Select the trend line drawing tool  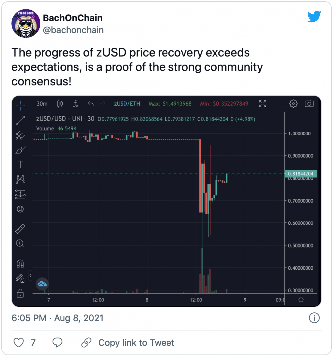point(20,120)
